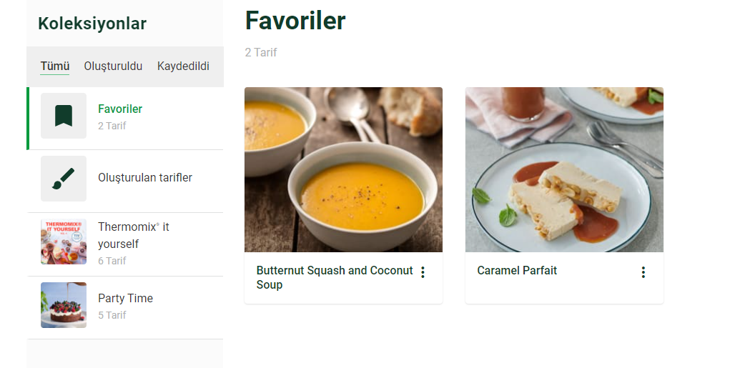Click the 5 Tarif count under Party Time
This screenshot has width=730, height=368.
coord(112,315)
